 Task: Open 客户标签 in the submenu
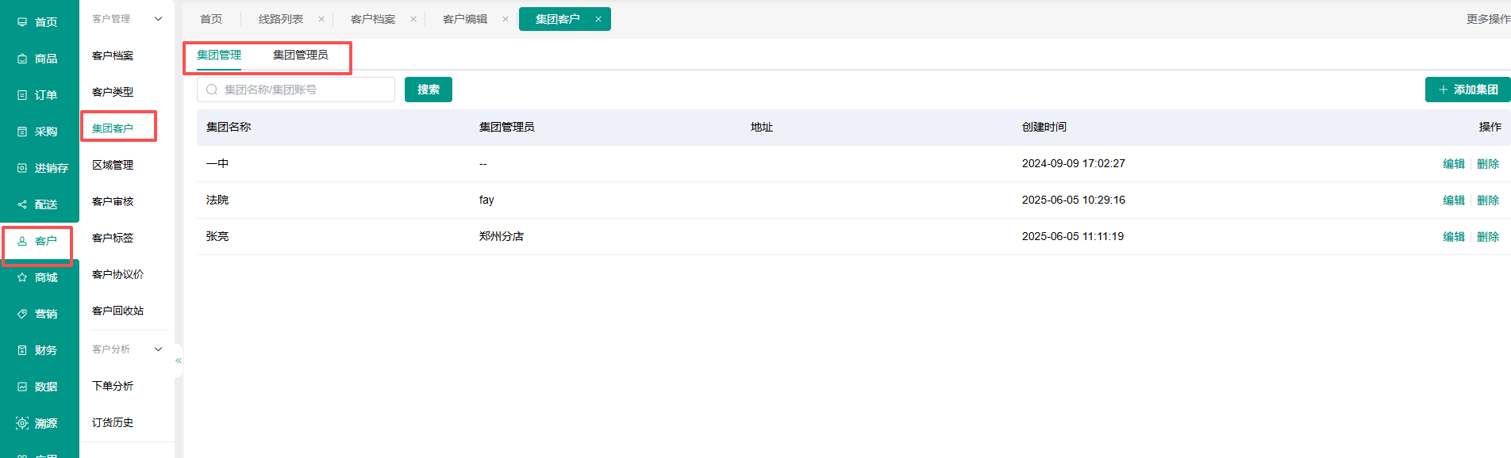(x=113, y=238)
